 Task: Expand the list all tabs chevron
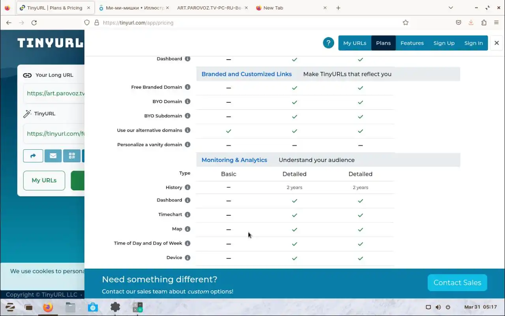451,8
